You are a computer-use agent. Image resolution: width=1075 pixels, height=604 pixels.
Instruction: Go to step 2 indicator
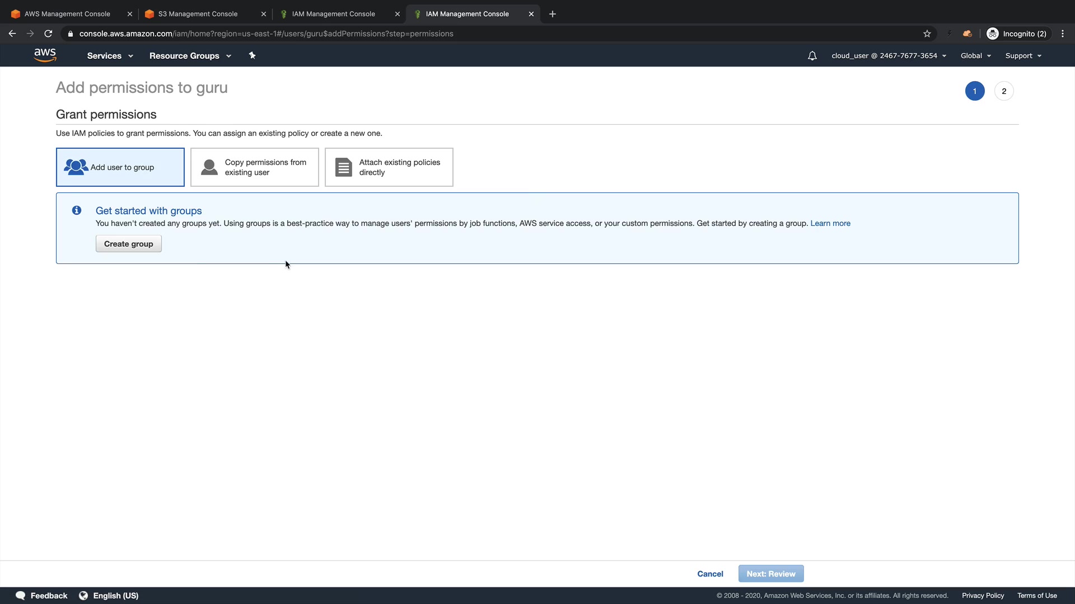pyautogui.click(x=1003, y=91)
